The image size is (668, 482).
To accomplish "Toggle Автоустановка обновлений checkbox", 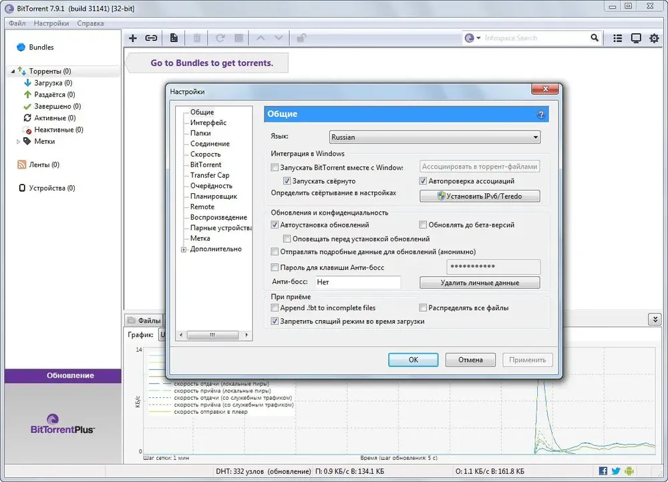I will (275, 225).
